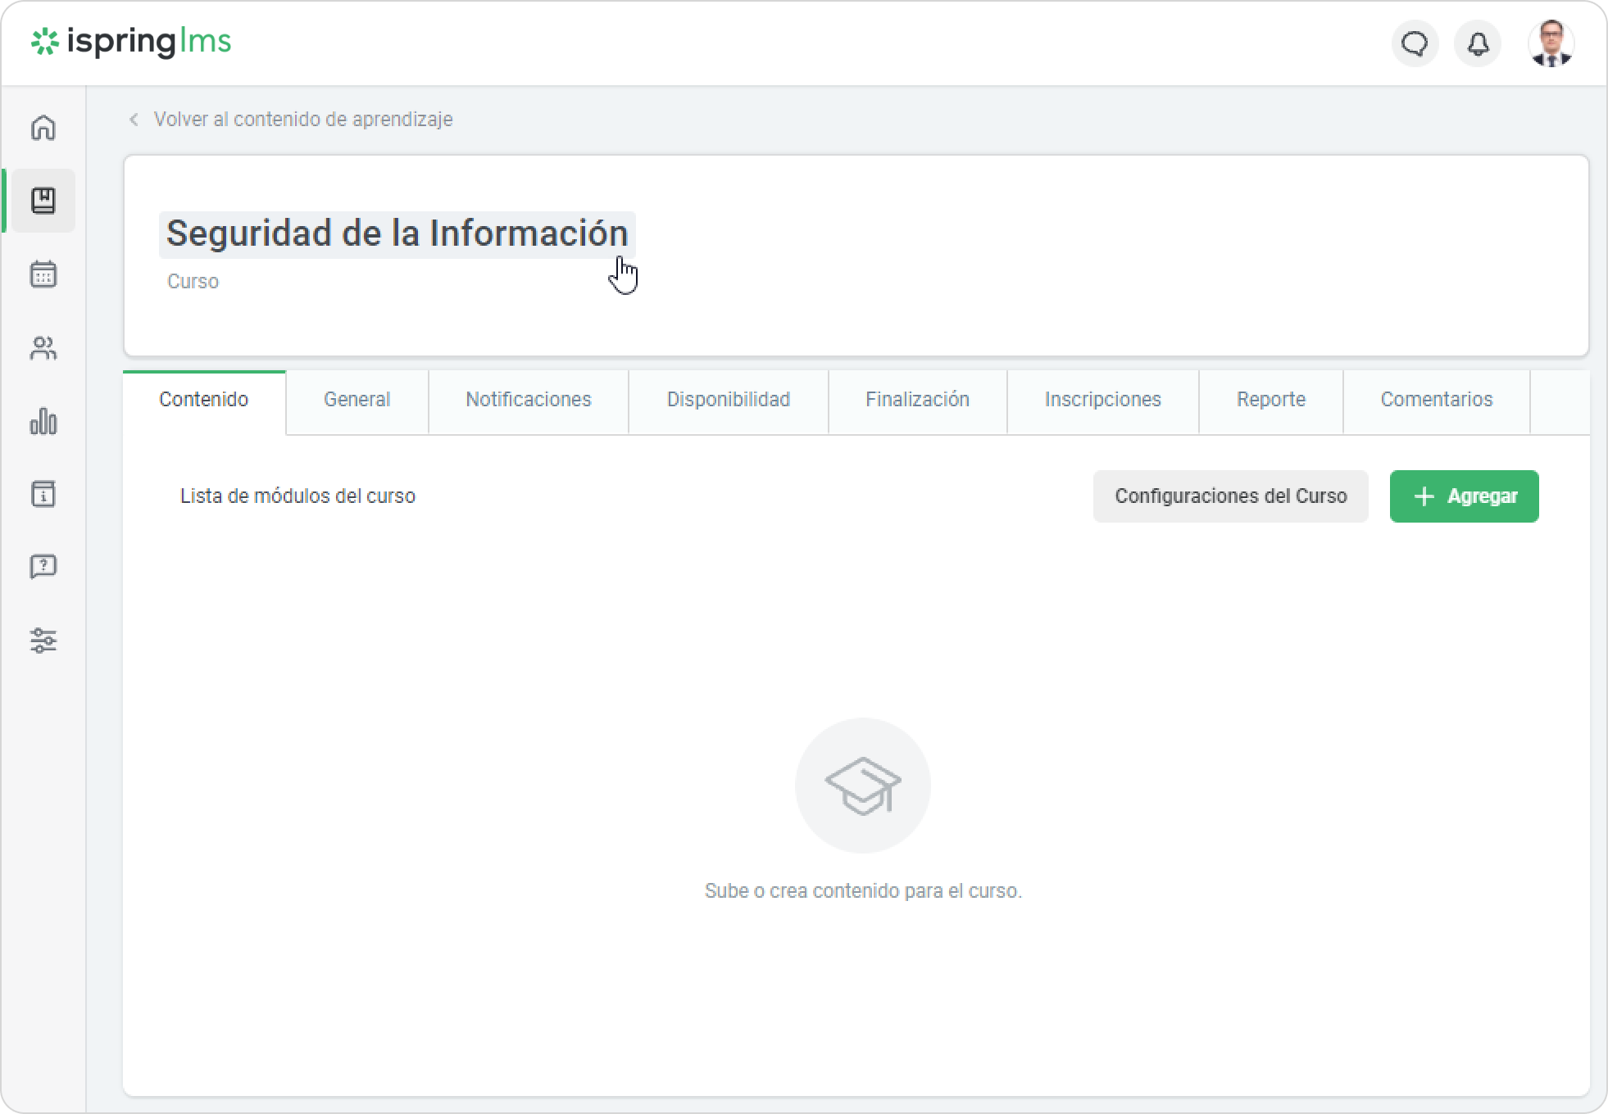Open the Users sidebar icon

pyautogui.click(x=43, y=349)
